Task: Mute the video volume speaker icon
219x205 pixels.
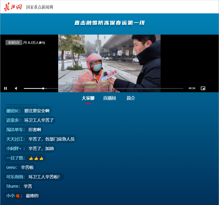Action: pyautogui.click(x=16, y=88)
